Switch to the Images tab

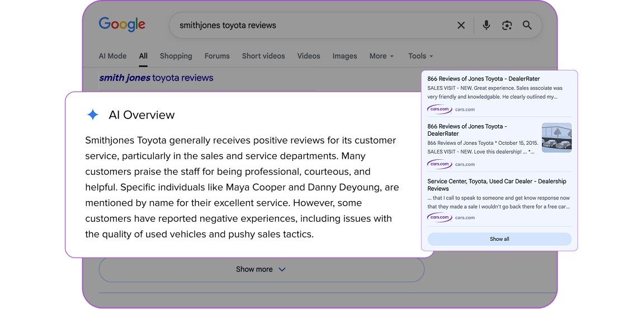point(344,56)
